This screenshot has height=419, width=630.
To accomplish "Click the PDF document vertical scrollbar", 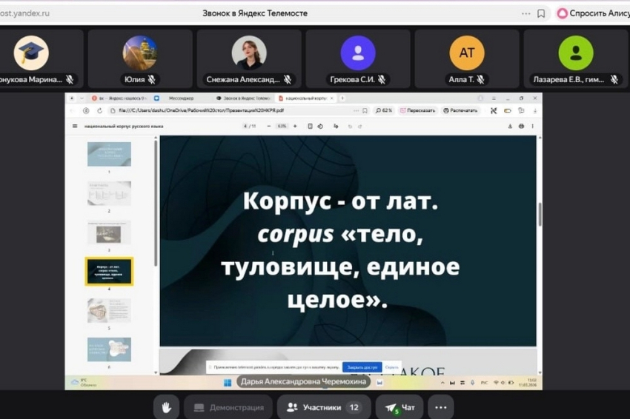I will (x=540, y=214).
